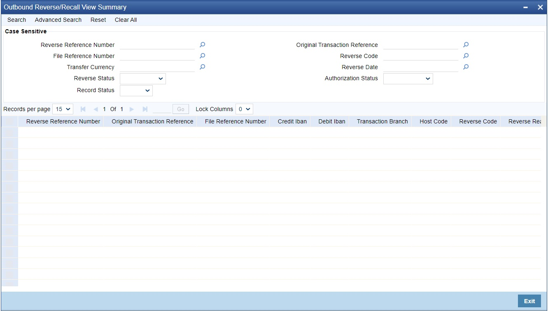
Task: Select Reset in the toolbar
Action: click(98, 20)
